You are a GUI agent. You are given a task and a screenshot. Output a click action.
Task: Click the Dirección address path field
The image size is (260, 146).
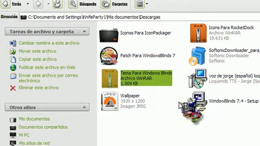point(140,17)
